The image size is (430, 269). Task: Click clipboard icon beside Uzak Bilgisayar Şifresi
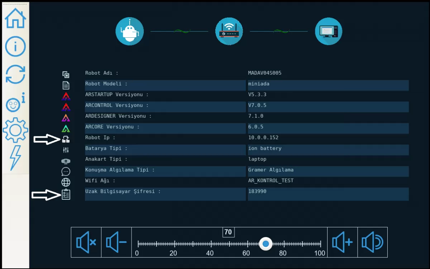click(x=66, y=194)
